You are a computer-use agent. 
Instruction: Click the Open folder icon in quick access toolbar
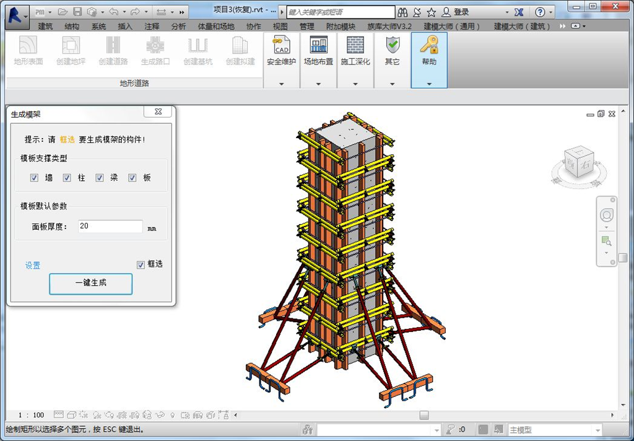pyautogui.click(x=63, y=12)
